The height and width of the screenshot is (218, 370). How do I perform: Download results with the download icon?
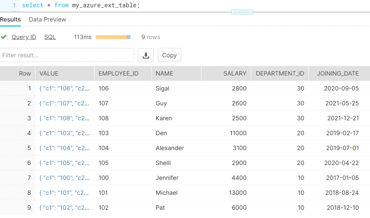coord(146,55)
